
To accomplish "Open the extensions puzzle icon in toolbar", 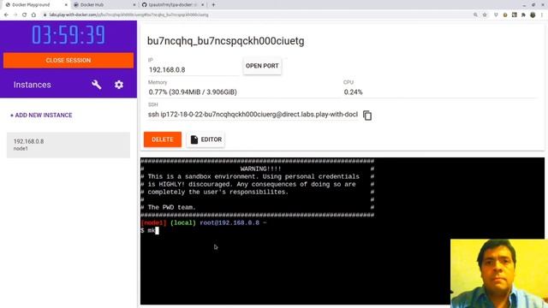I will tap(523, 15).
